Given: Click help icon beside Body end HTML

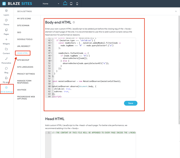Looking at the screenshot, I should [x=74, y=23].
